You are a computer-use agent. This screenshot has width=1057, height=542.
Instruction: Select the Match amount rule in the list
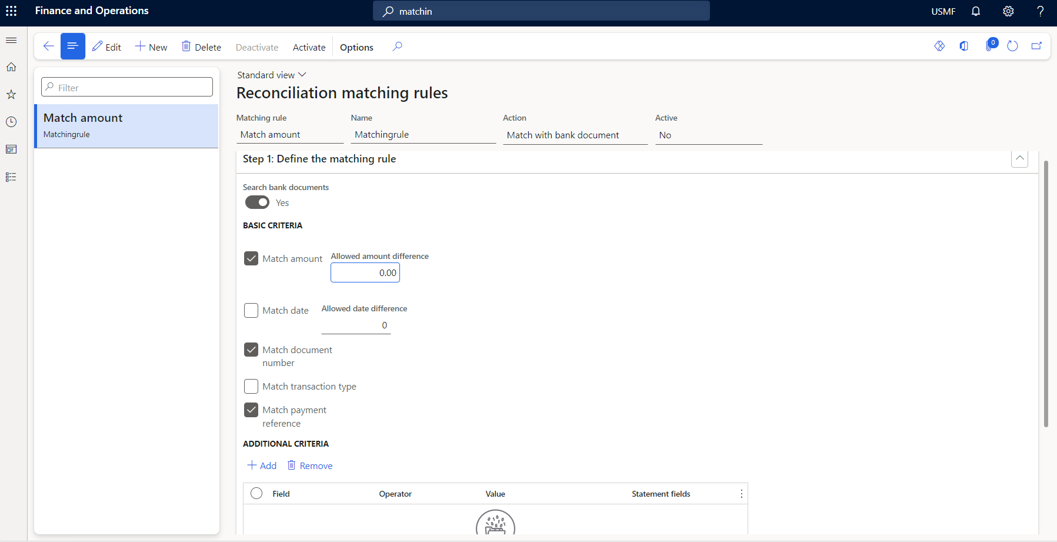coord(126,125)
